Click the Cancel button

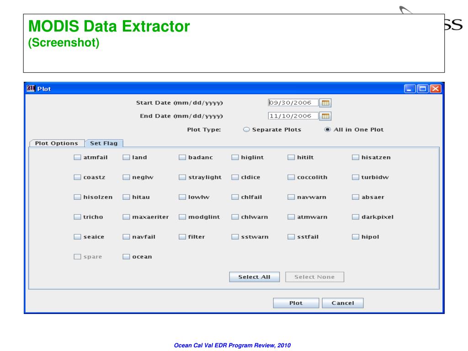tap(343, 303)
